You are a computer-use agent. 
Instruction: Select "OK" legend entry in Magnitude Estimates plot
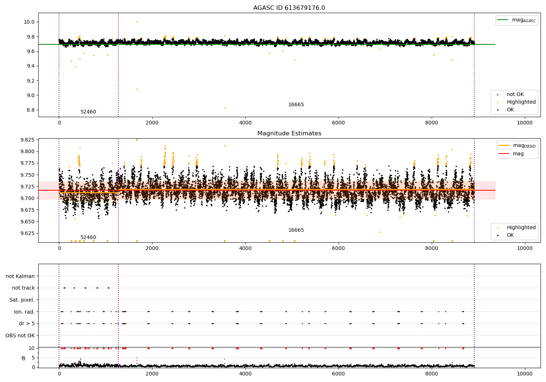pyautogui.click(x=510, y=235)
